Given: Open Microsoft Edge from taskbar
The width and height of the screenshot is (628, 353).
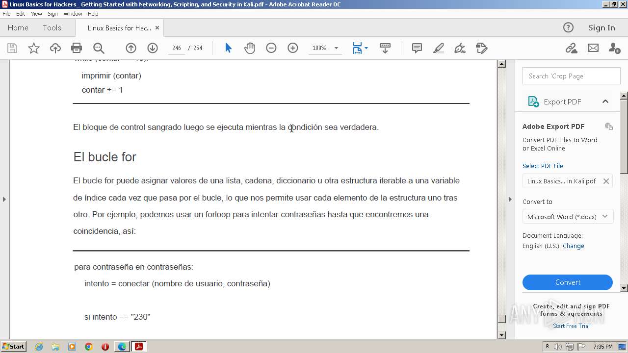Looking at the screenshot, I should point(122,347).
